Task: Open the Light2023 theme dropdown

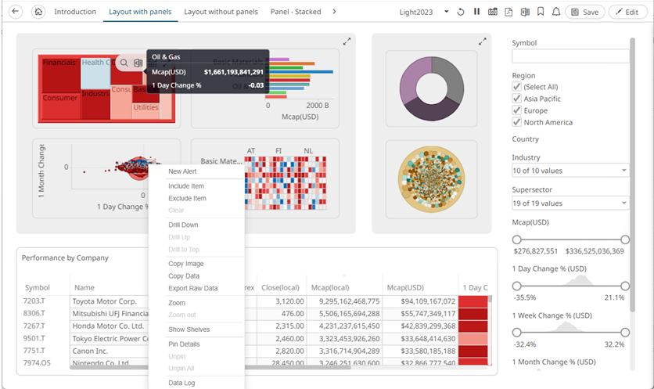Action: (446, 12)
